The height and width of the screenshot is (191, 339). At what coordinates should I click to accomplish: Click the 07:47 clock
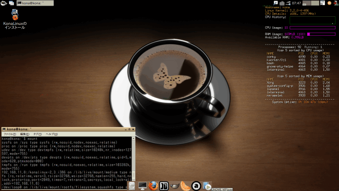296,3
